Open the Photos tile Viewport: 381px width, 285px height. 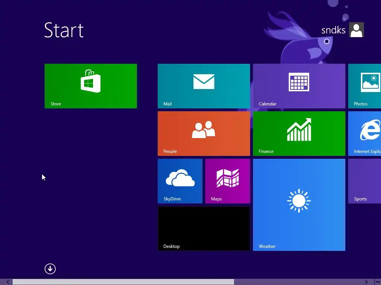pyautogui.click(x=365, y=86)
